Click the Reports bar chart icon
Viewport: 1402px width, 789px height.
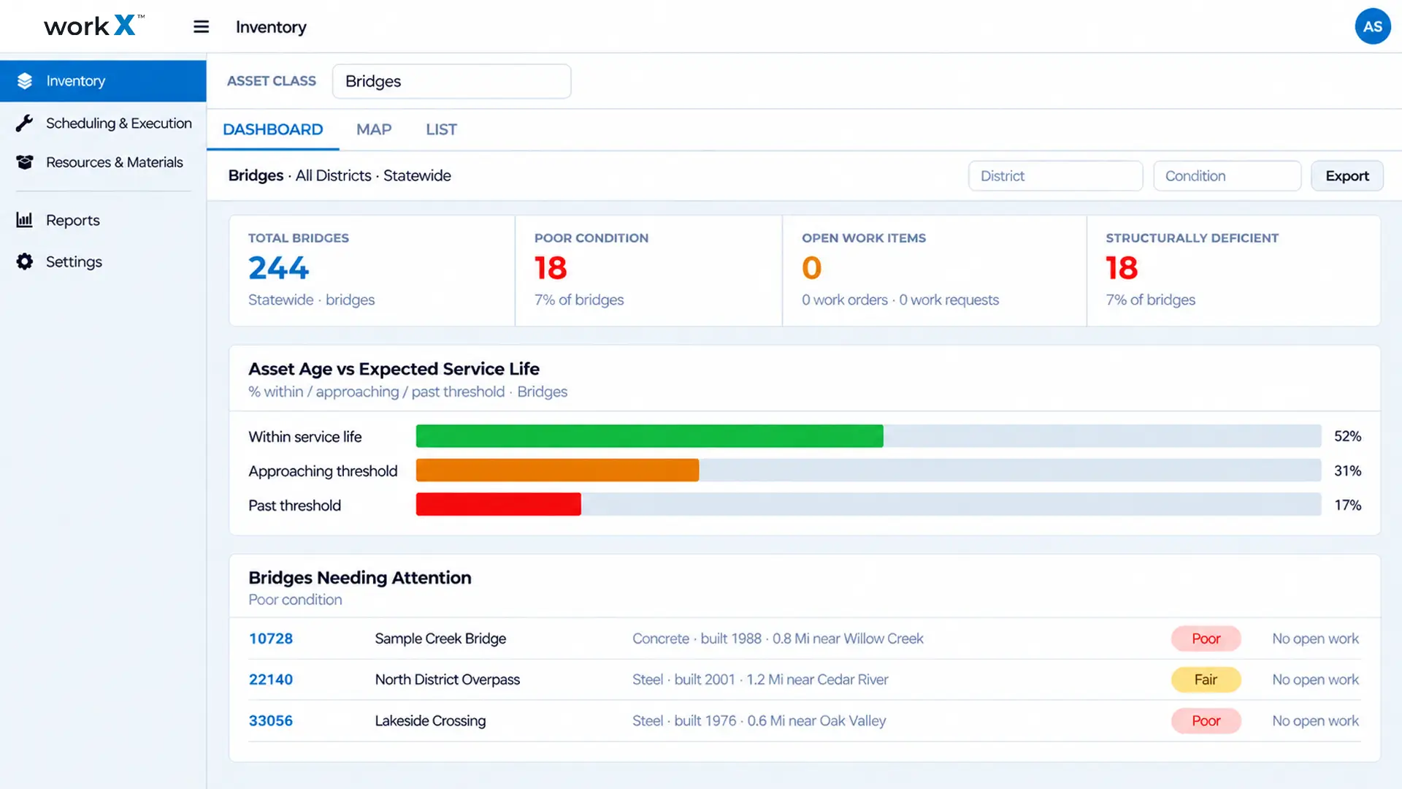[x=25, y=220]
